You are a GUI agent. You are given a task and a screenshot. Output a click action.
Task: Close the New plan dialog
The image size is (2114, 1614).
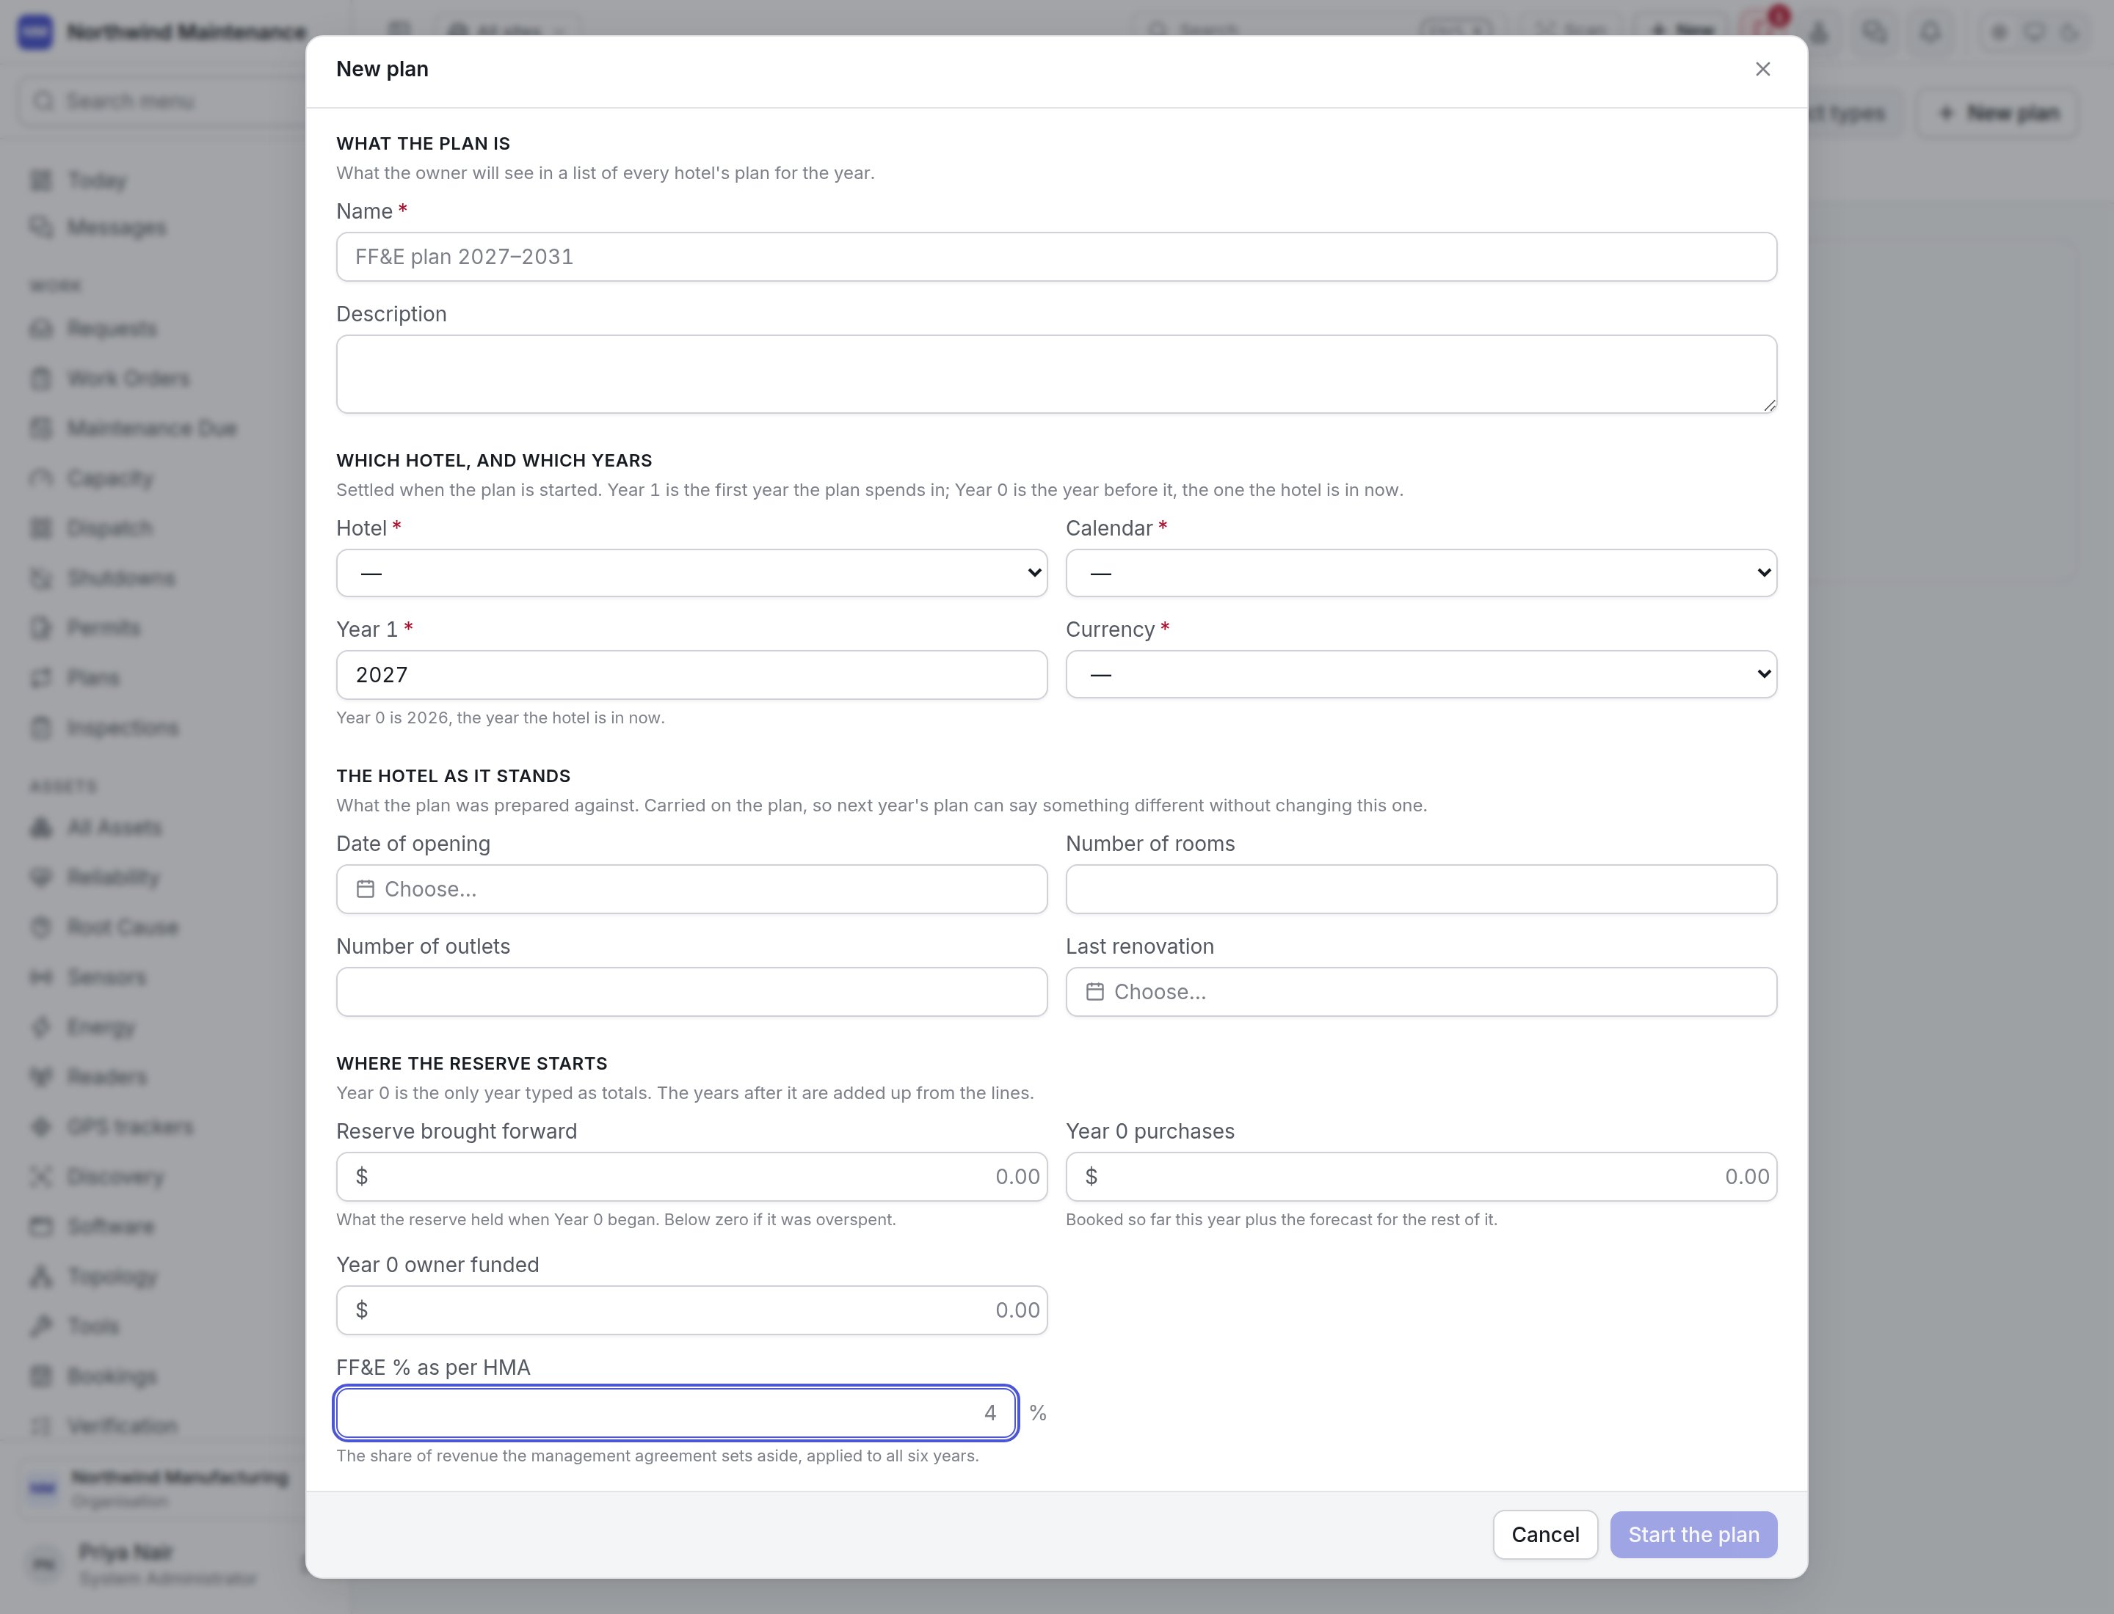pos(1762,69)
